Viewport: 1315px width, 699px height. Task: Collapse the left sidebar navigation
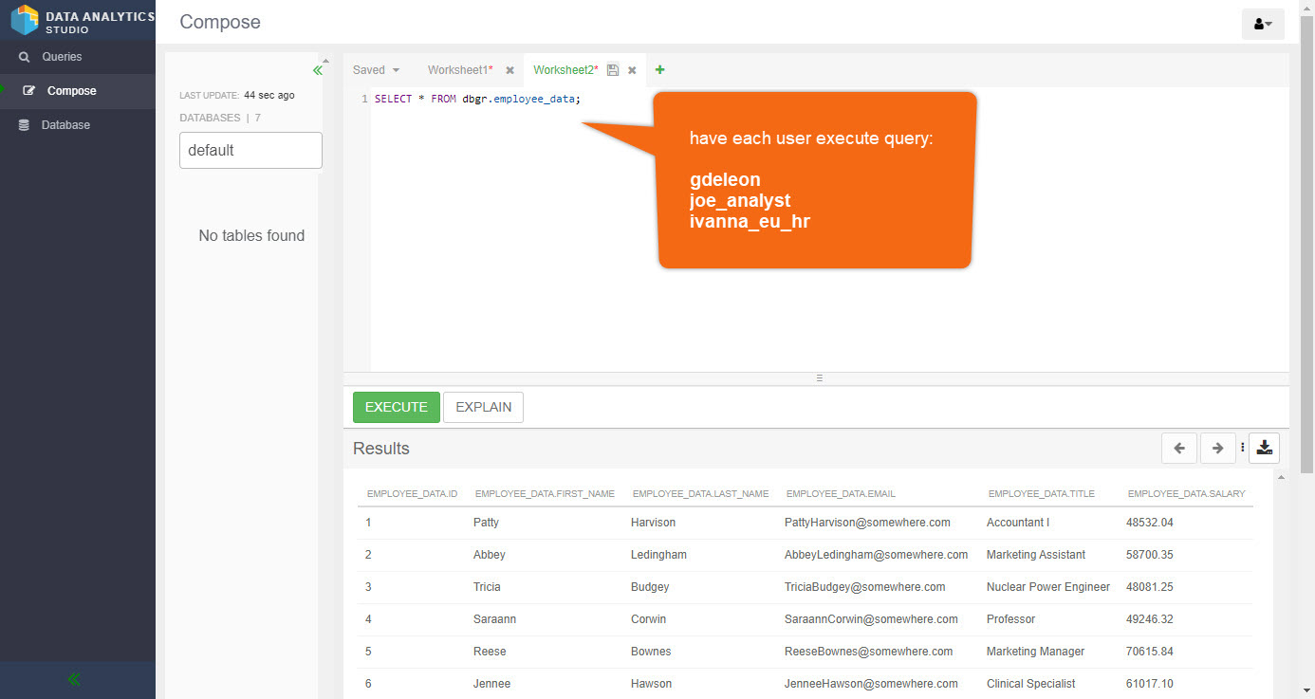point(74,679)
